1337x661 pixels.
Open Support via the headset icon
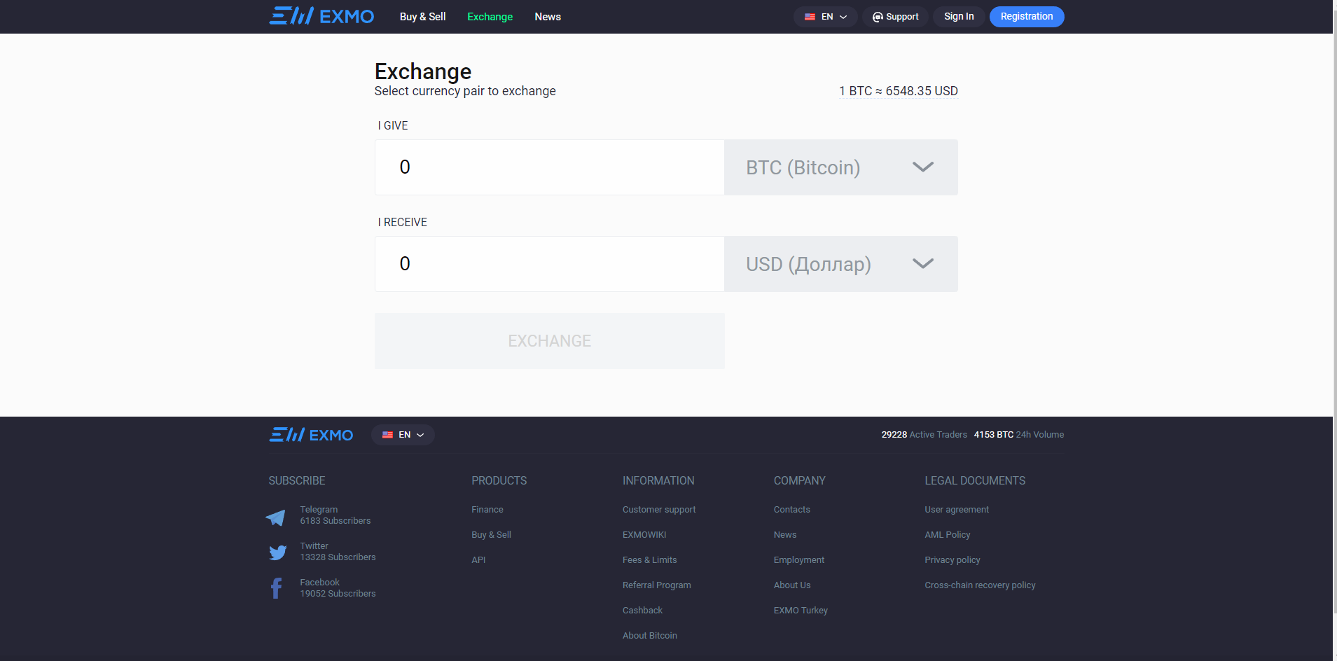(878, 16)
